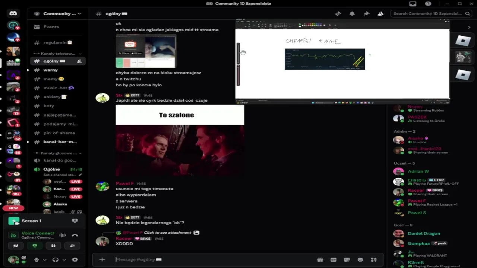Send a gift icon in message bar
Image resolution: width=477 pixels, height=268 pixels.
tap(320, 260)
